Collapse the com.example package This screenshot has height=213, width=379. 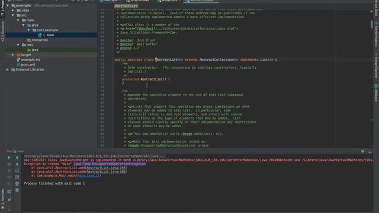click(x=29, y=30)
